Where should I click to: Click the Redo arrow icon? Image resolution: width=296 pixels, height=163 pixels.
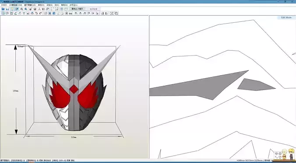[40, 13]
